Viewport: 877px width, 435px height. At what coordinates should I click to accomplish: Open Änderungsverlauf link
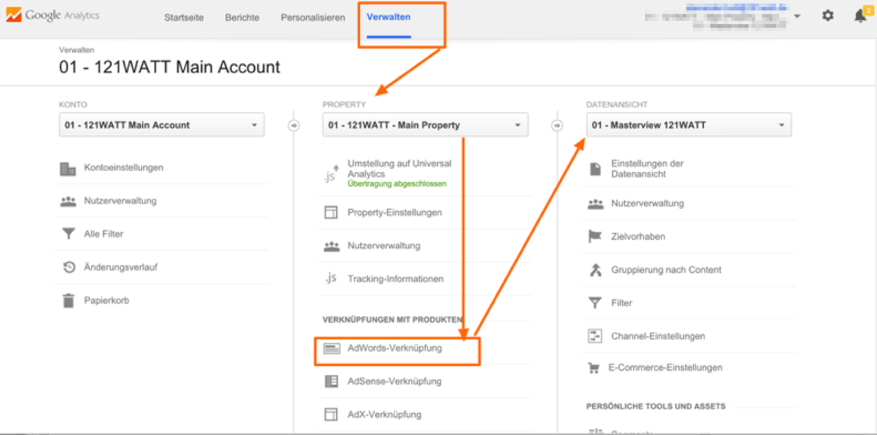(121, 267)
